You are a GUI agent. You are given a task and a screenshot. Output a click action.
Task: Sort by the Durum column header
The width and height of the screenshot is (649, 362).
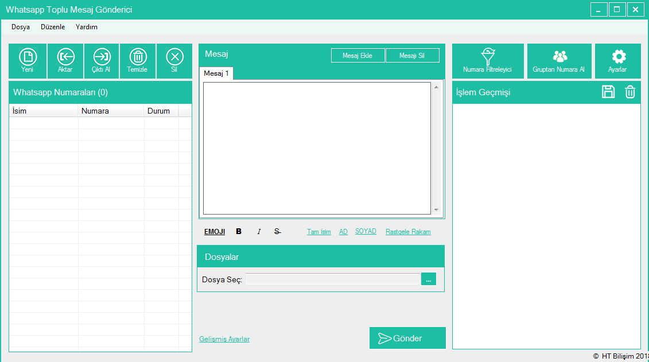(x=161, y=111)
